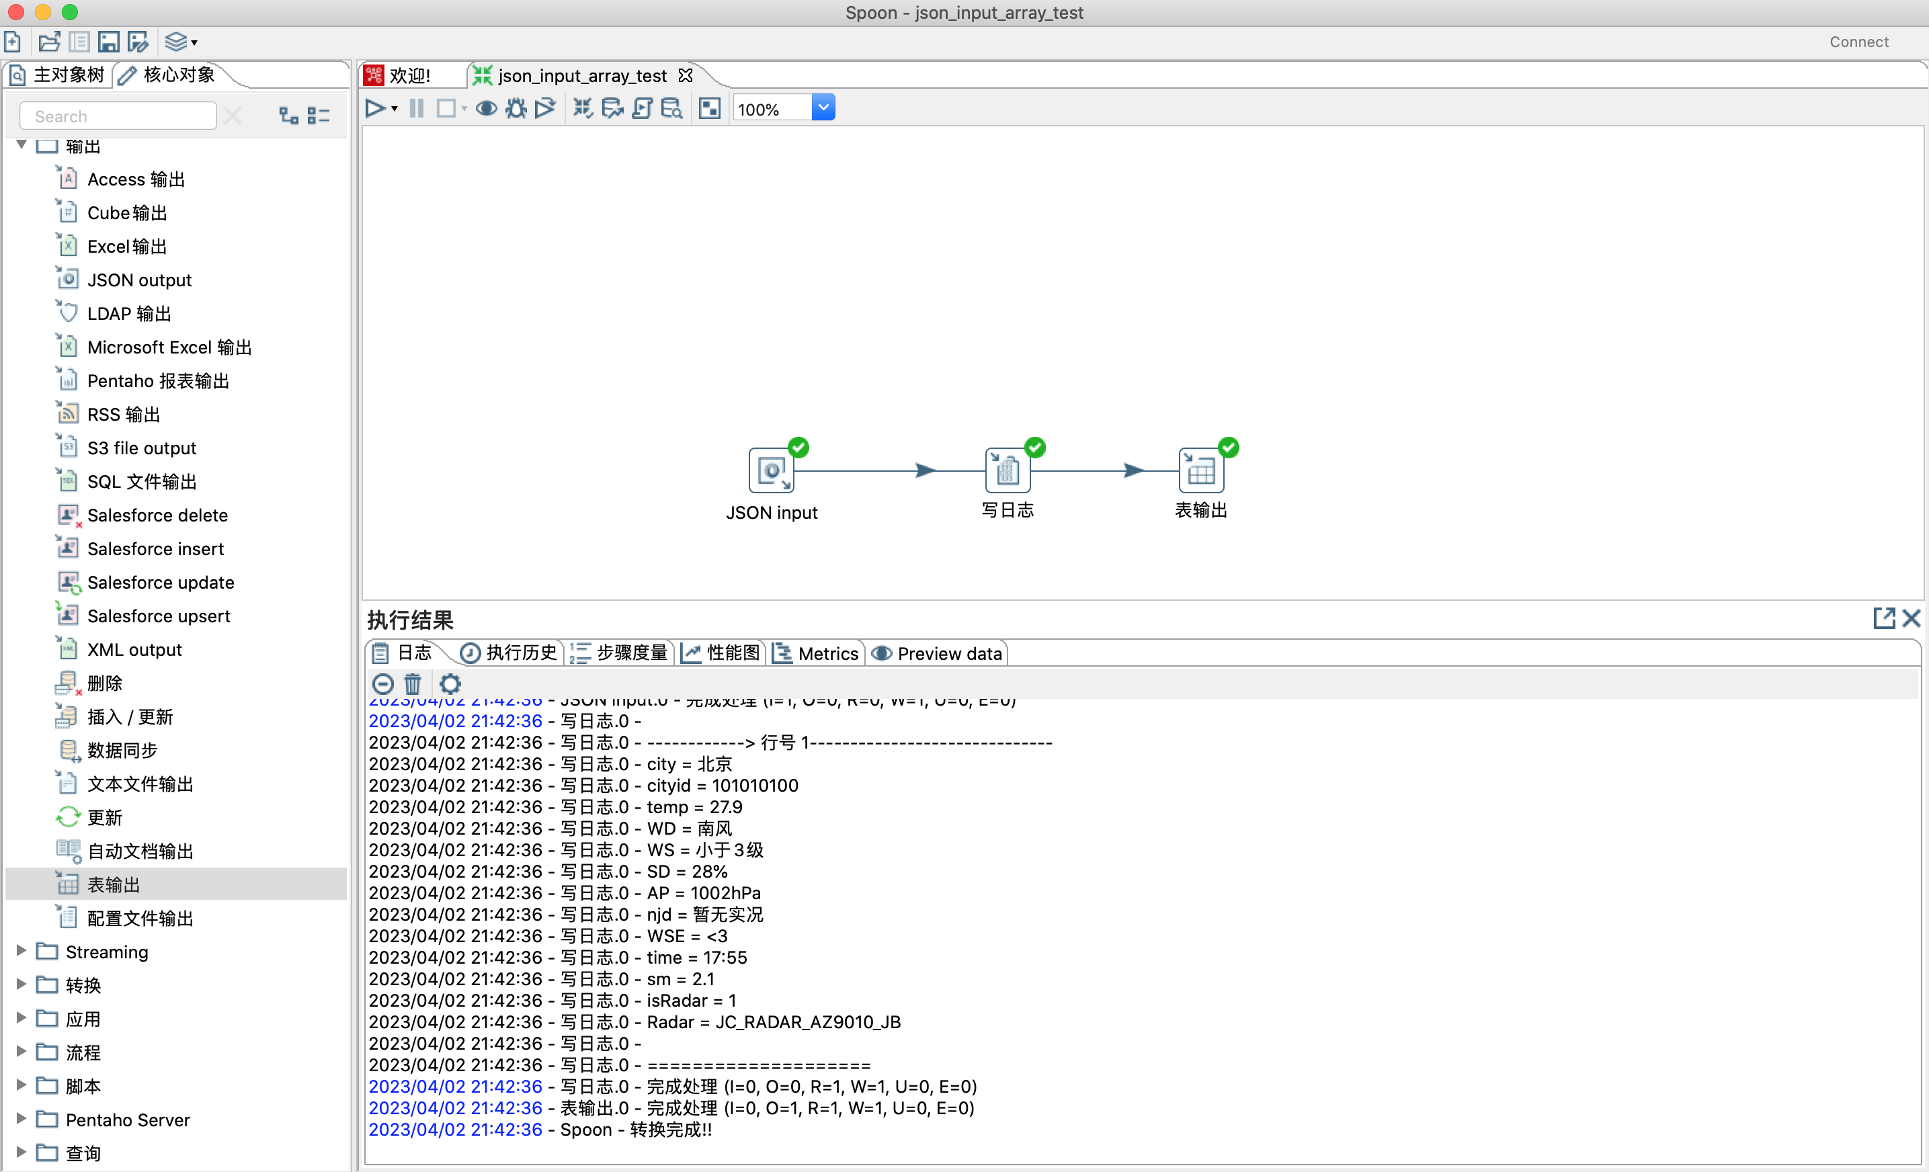The height and width of the screenshot is (1172, 1929).
Task: Expand the Pentaho Server folder
Action: [x=19, y=1120]
